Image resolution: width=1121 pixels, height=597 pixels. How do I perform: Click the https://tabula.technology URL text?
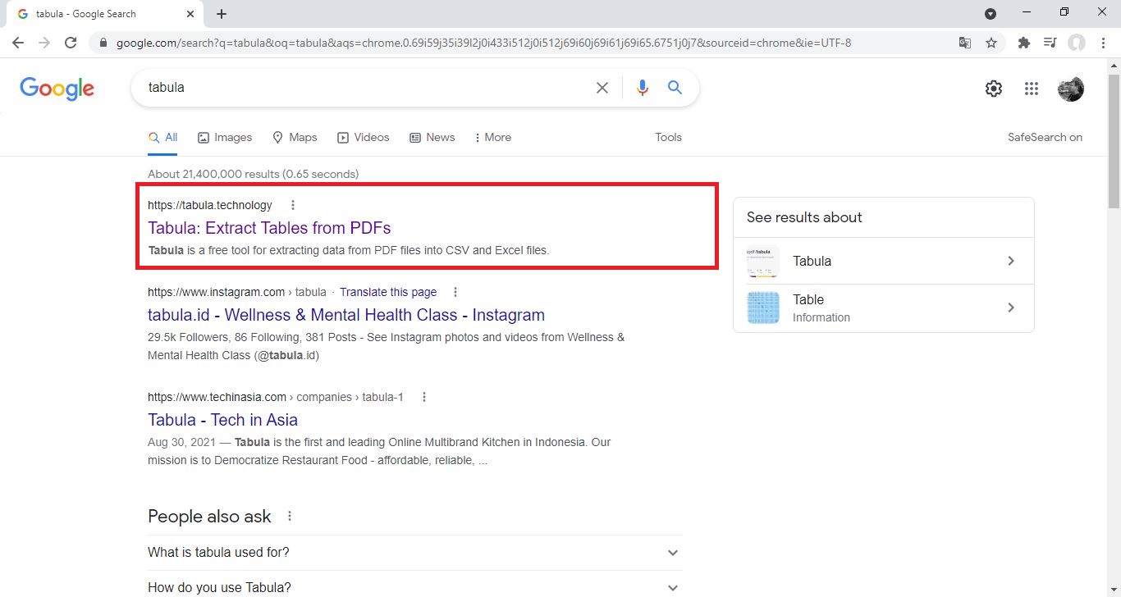tap(209, 205)
